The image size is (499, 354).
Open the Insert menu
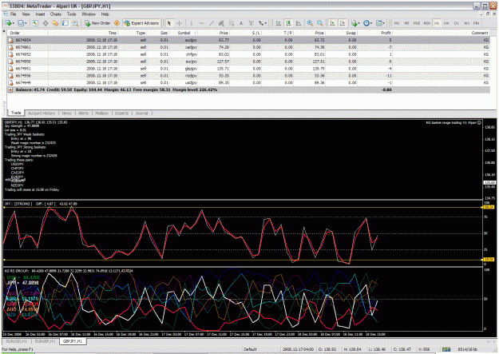[40, 14]
